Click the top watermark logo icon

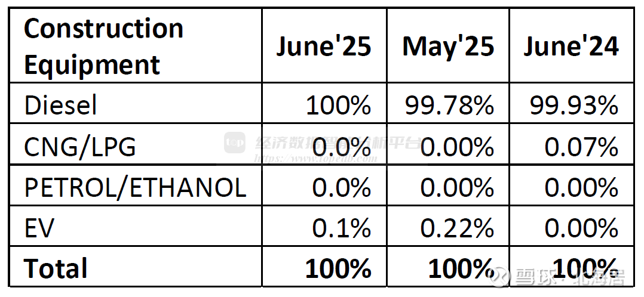click(235, 143)
